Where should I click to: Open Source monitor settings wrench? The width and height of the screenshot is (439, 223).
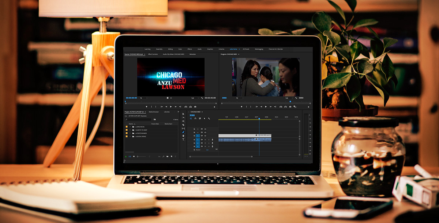click(202, 98)
